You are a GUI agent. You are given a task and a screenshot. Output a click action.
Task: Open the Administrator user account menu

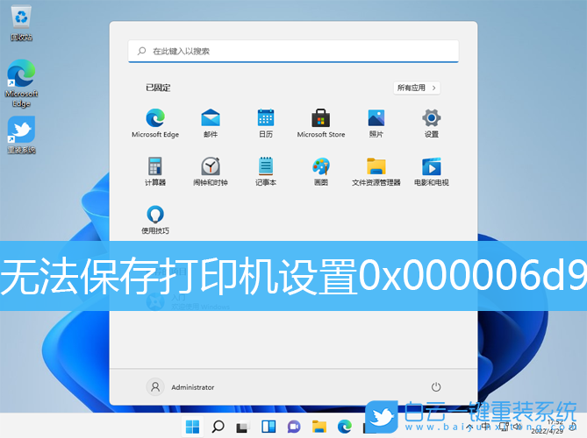[180, 387]
